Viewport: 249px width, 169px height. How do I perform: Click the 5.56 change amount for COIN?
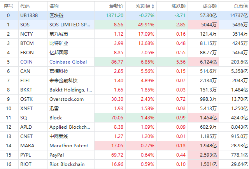click(181, 62)
